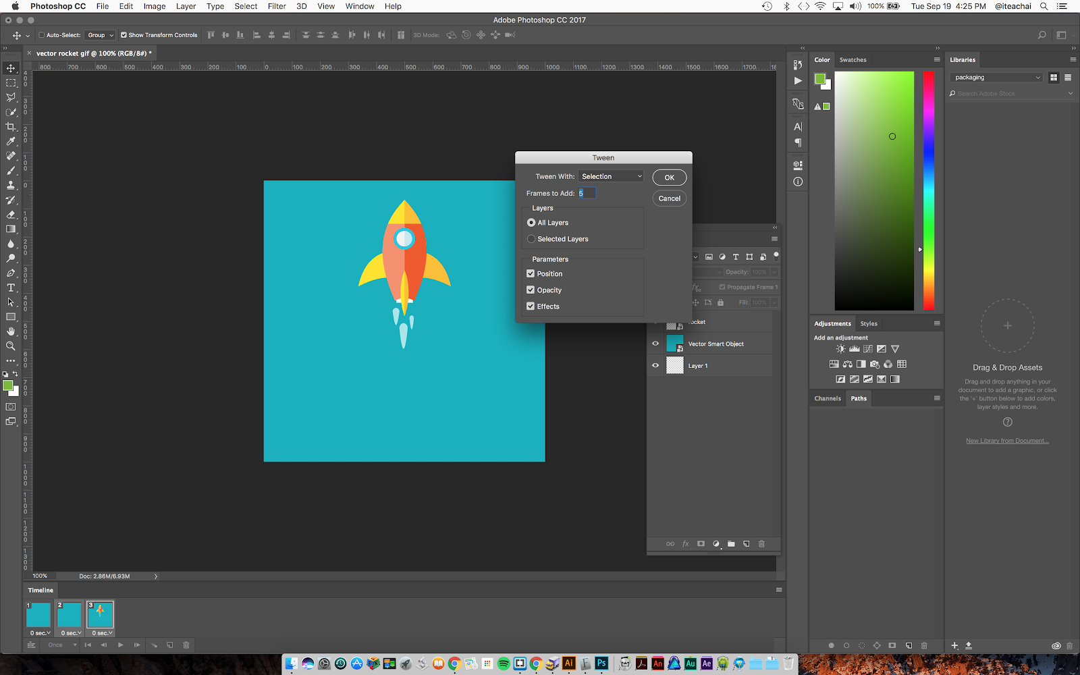Click New Library from Document link

(1007, 441)
